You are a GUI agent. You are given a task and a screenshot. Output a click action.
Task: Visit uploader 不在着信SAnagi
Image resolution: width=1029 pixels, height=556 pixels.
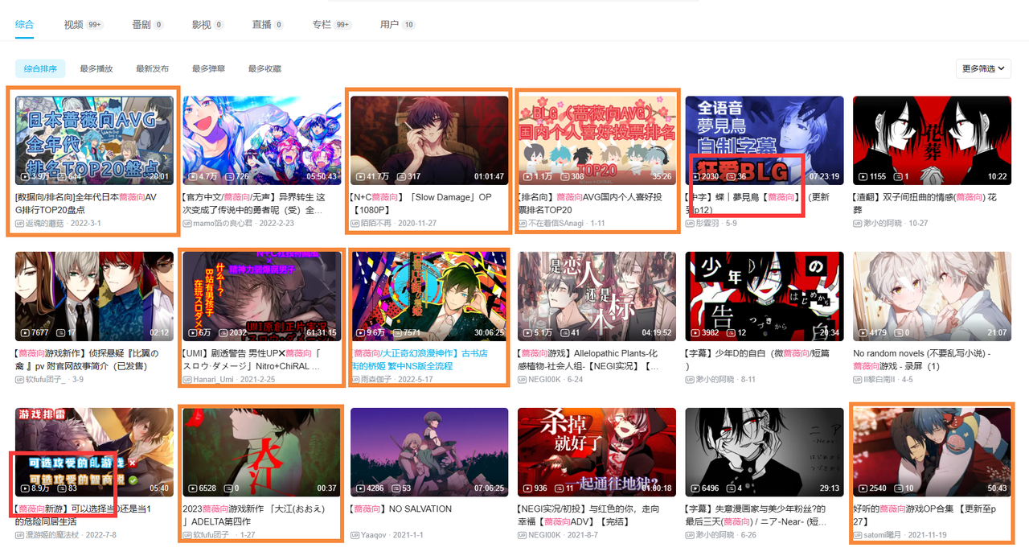[557, 223]
